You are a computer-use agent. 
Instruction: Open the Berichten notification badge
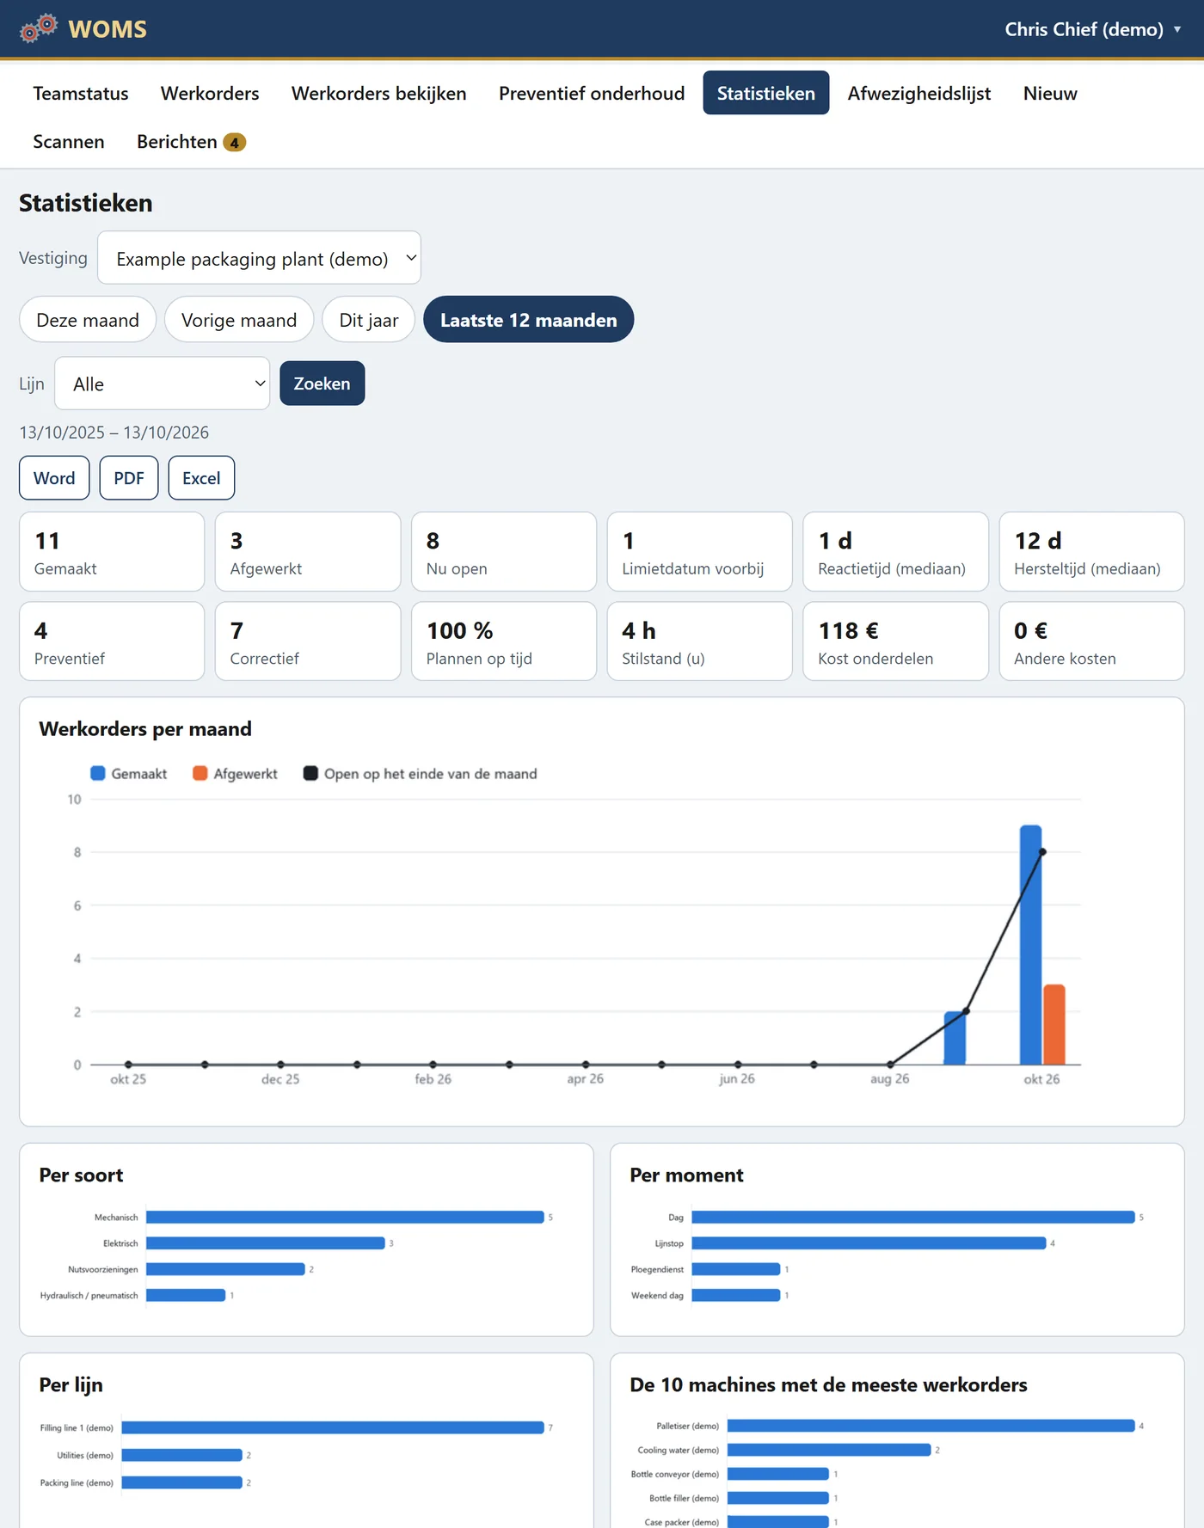pos(234,143)
